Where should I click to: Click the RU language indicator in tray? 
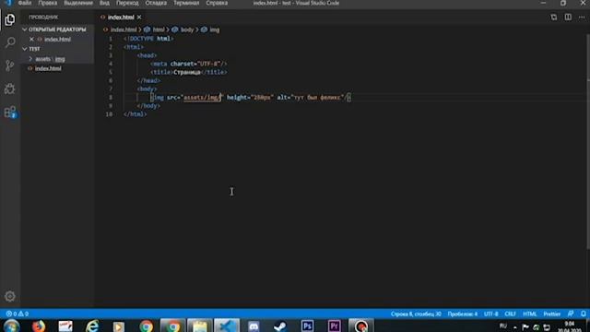(503, 326)
